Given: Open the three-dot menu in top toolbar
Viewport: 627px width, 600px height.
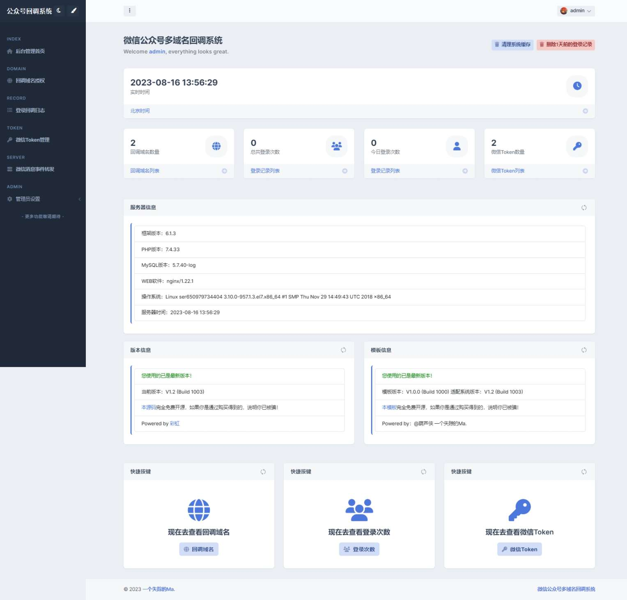Looking at the screenshot, I should [x=130, y=11].
